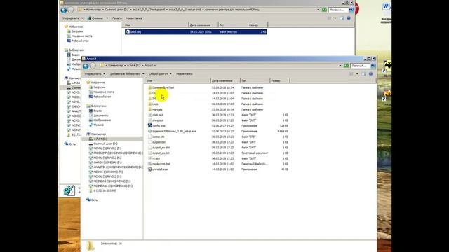Click Печать in the background window toolbar

click(x=117, y=18)
